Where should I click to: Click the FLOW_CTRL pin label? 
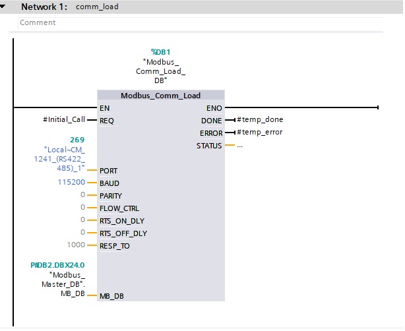tap(119, 208)
